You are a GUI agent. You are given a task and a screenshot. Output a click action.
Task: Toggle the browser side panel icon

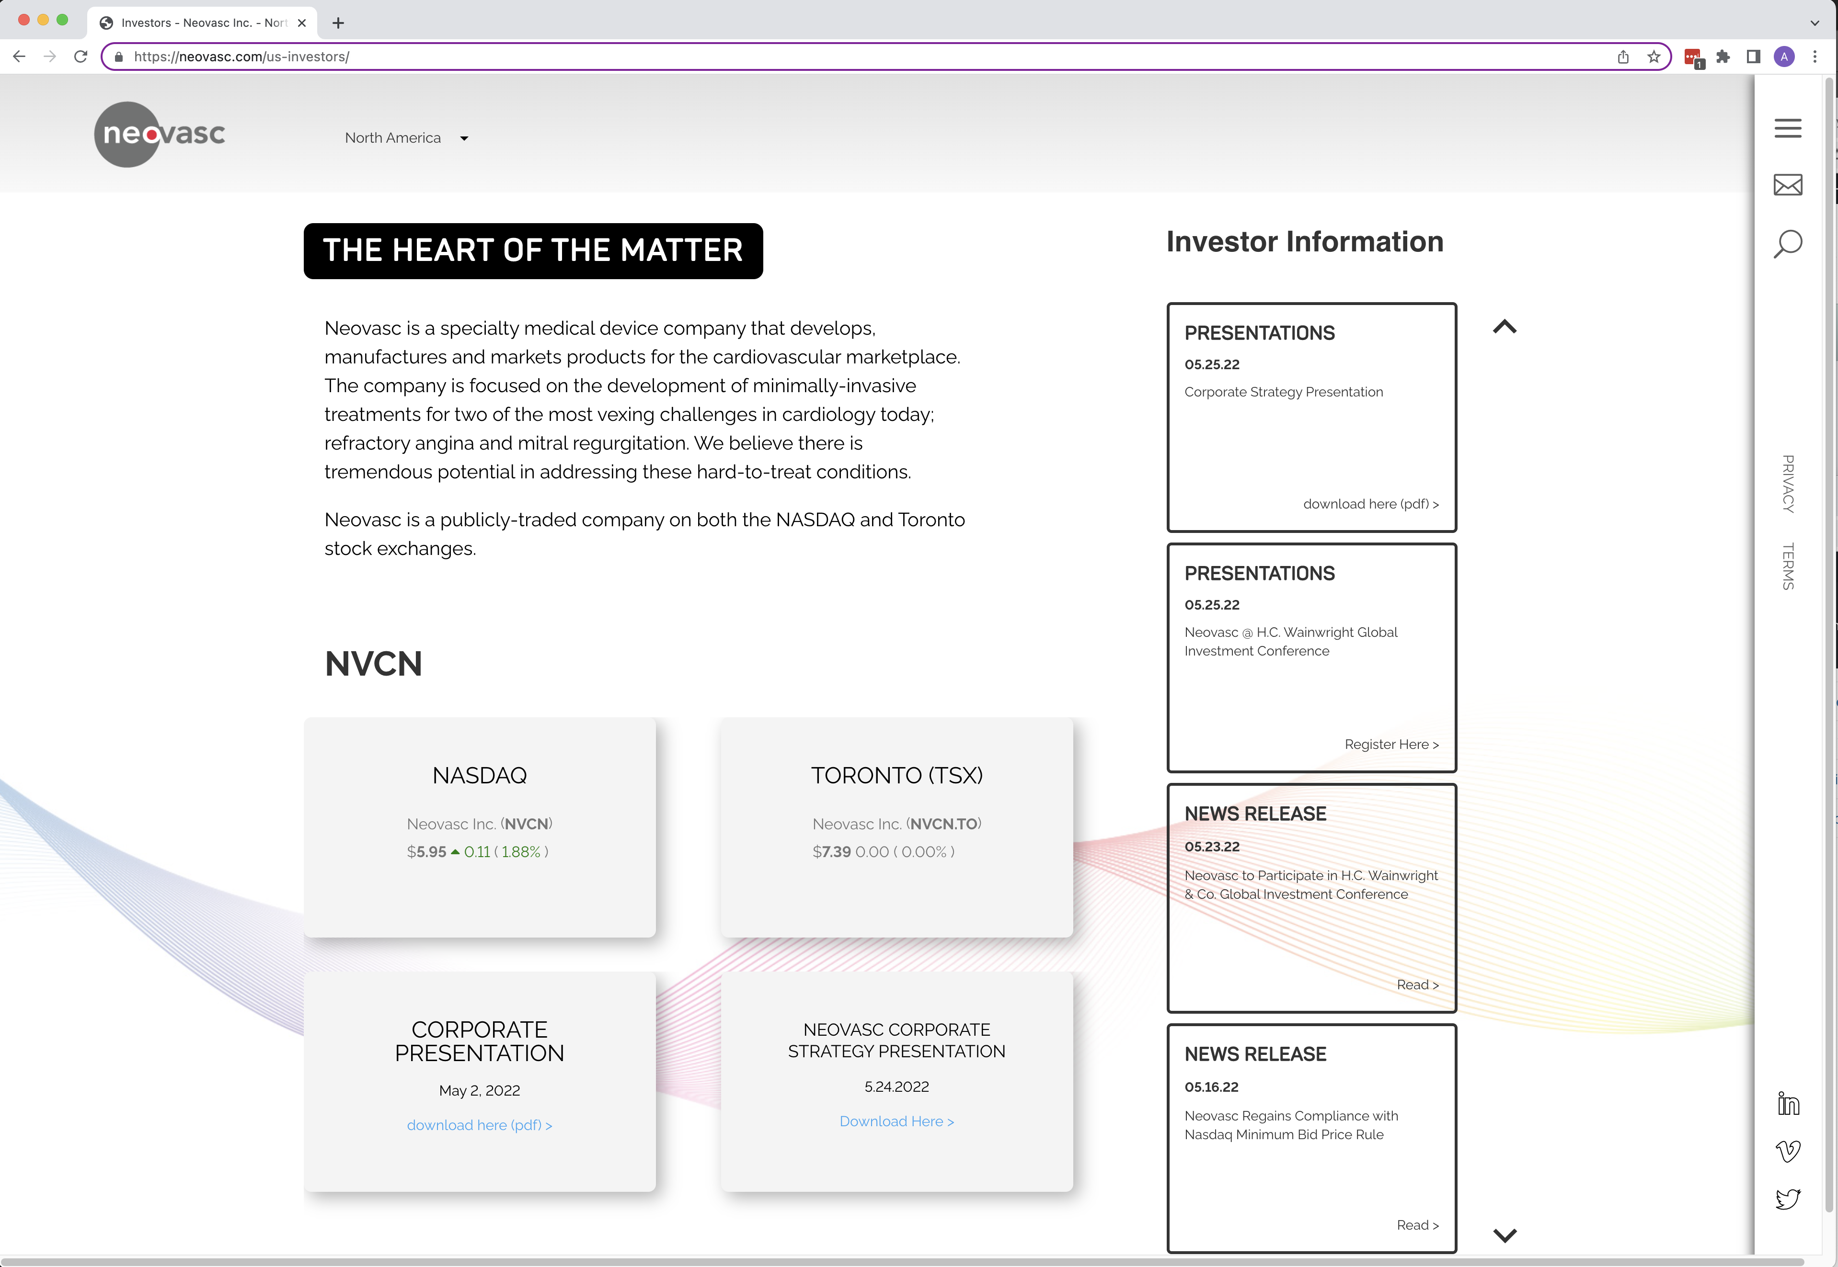1753,57
